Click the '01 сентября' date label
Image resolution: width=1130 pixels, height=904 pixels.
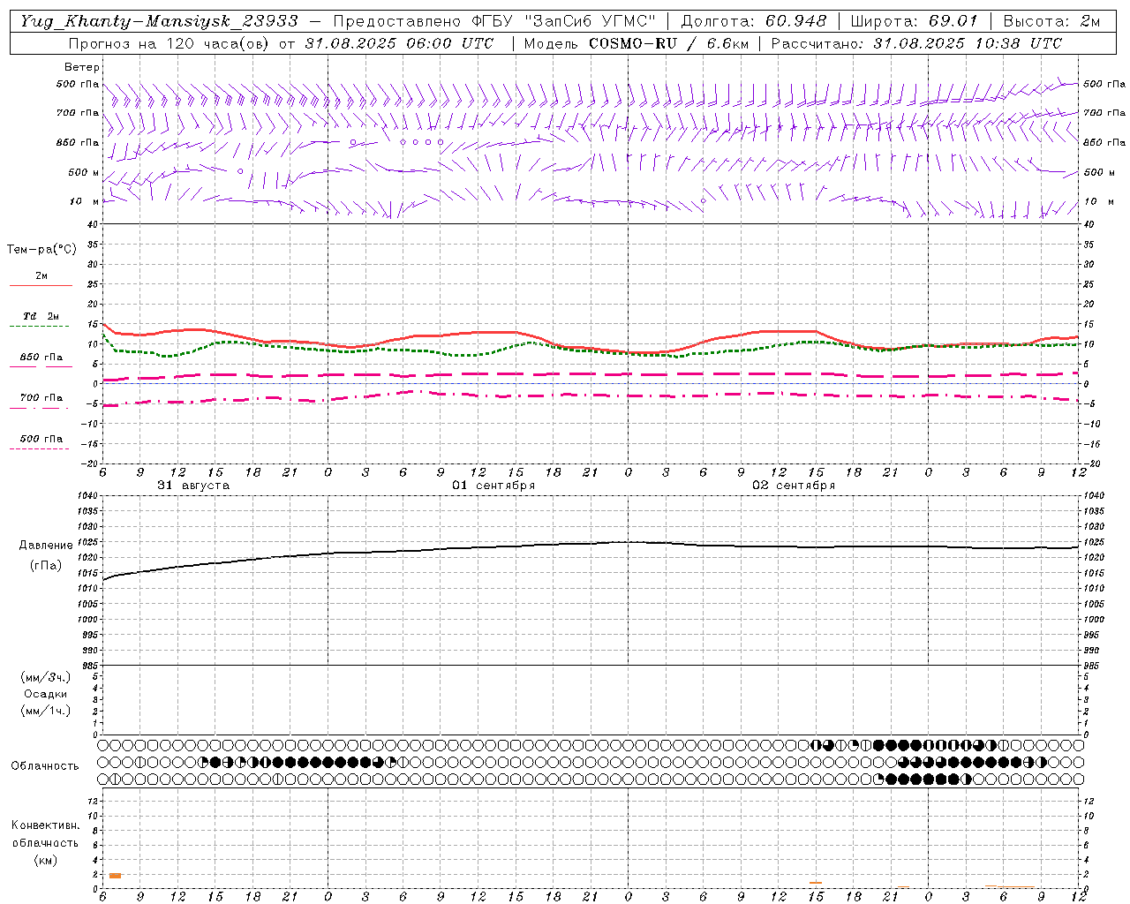coord(493,486)
